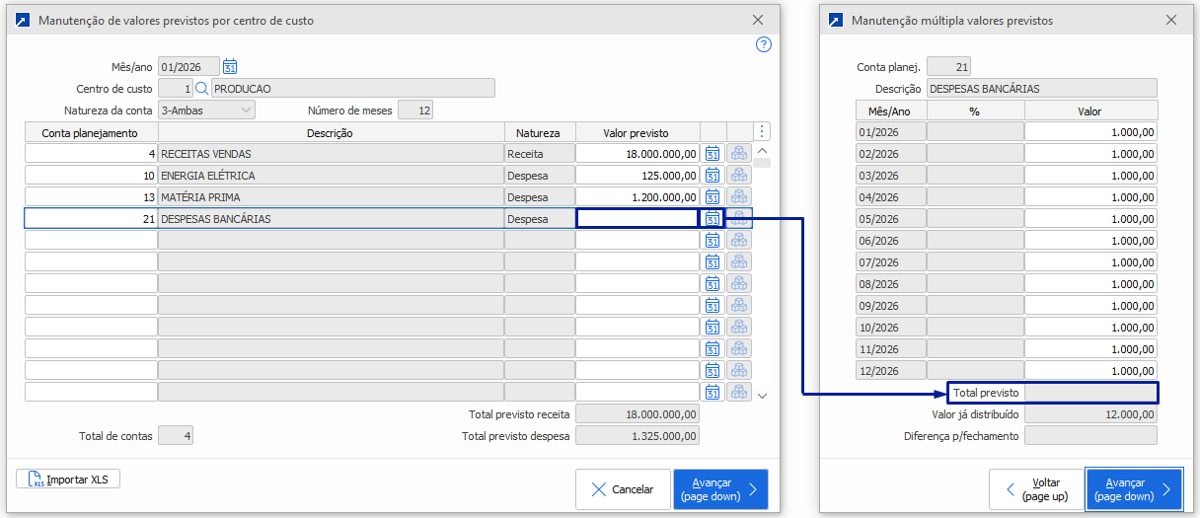The image size is (1200, 518).
Task: Open the grid options three-dot menu
Action: pos(761,132)
